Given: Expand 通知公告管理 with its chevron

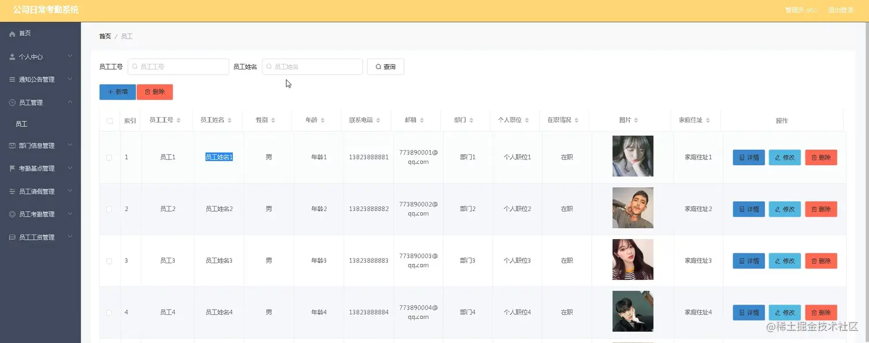Looking at the screenshot, I should click(70, 79).
